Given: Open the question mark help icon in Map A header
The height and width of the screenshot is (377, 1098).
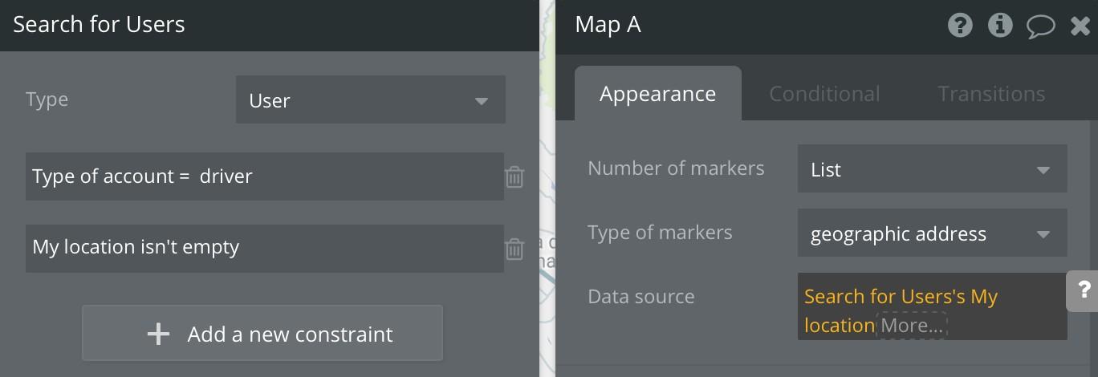Looking at the screenshot, I should [x=960, y=26].
